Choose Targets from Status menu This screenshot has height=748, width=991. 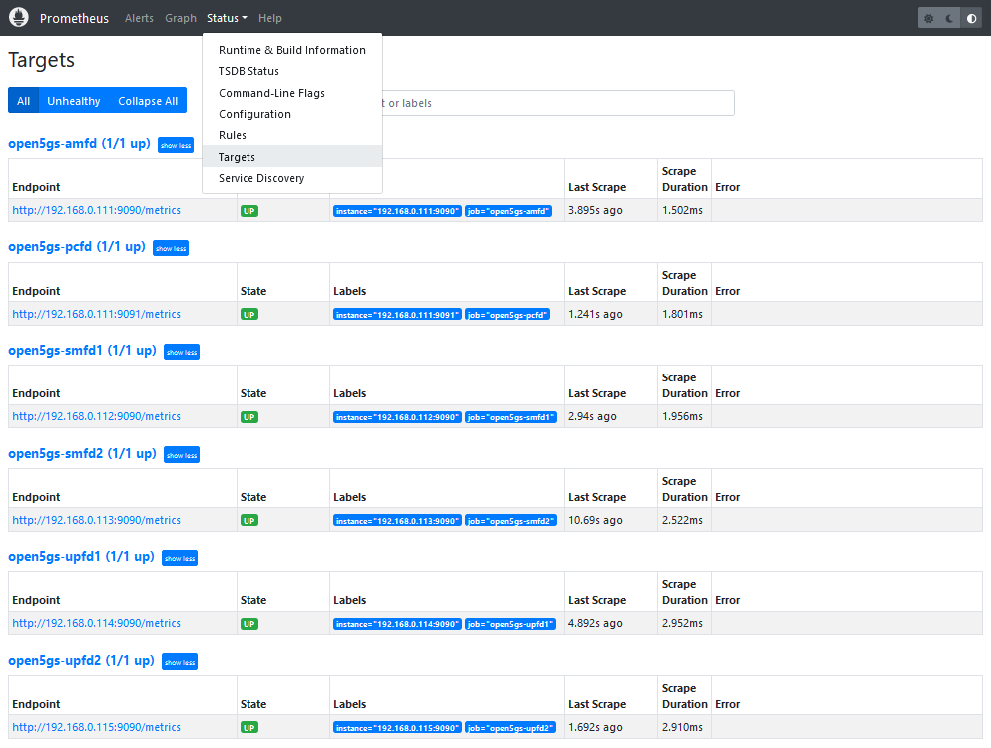pyautogui.click(x=292, y=157)
